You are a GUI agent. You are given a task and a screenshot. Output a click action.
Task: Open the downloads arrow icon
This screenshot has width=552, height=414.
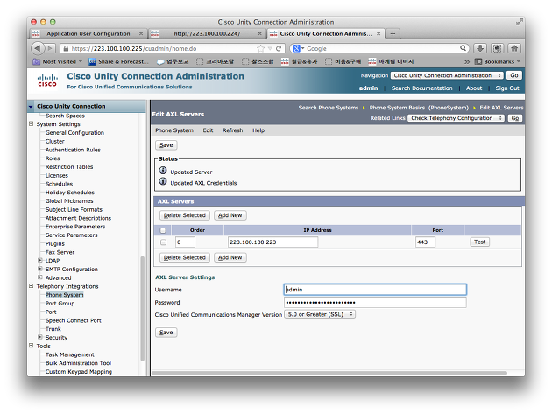point(480,48)
